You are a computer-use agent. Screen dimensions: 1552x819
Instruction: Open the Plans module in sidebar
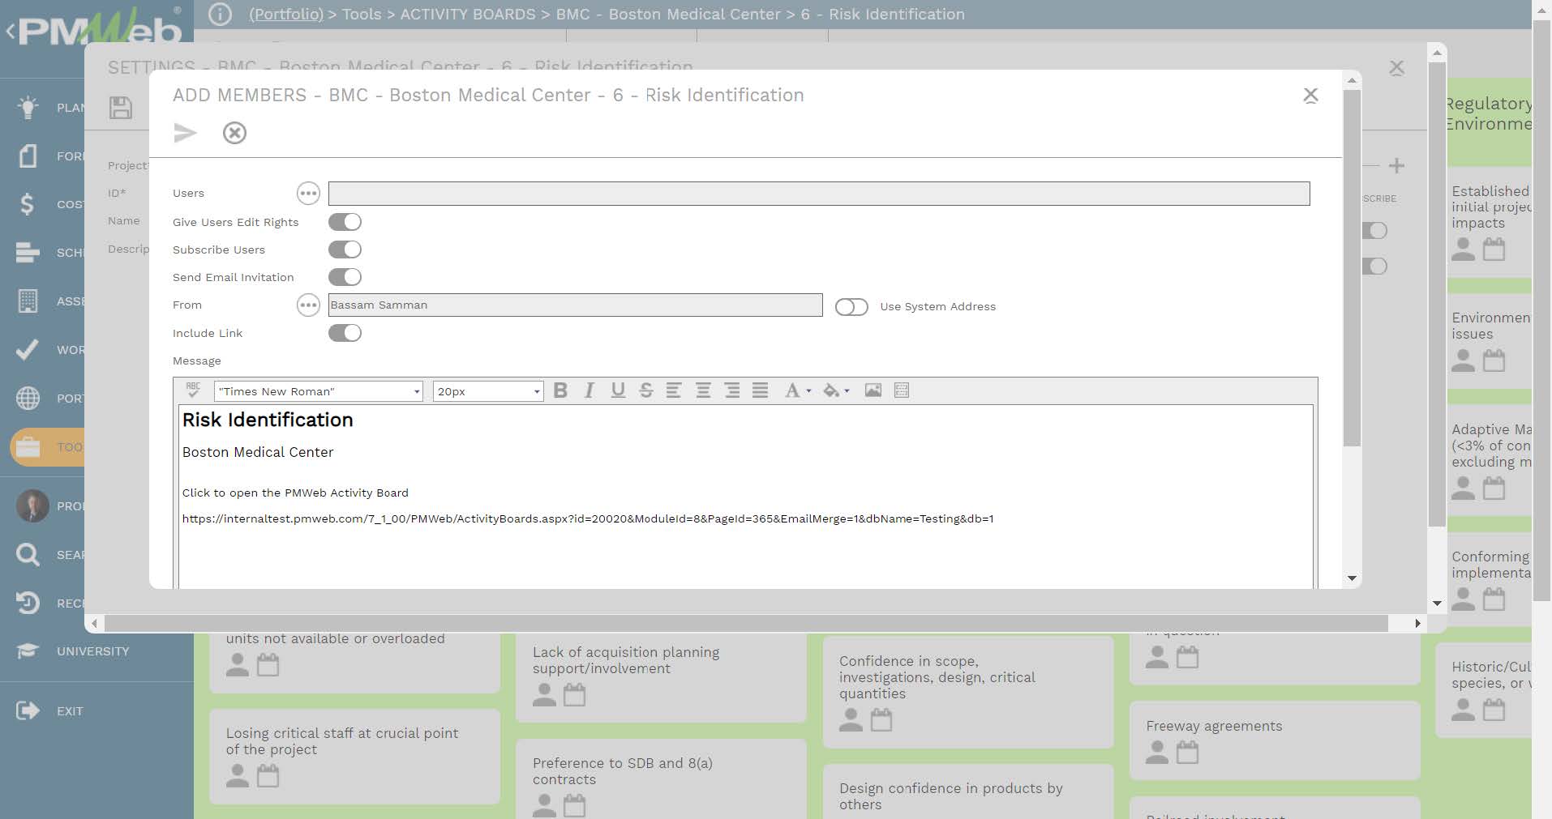point(28,107)
